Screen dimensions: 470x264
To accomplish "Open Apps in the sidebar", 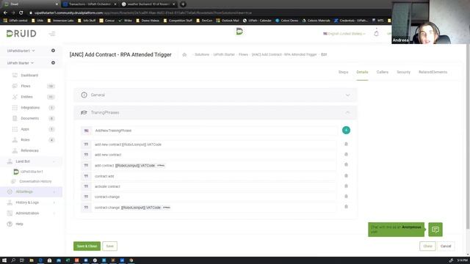I will tap(25, 129).
